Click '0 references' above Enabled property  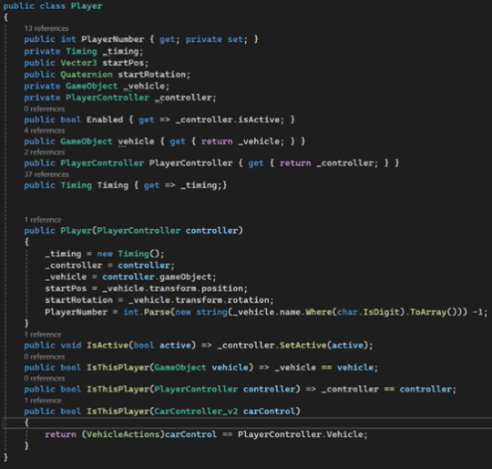pos(45,109)
